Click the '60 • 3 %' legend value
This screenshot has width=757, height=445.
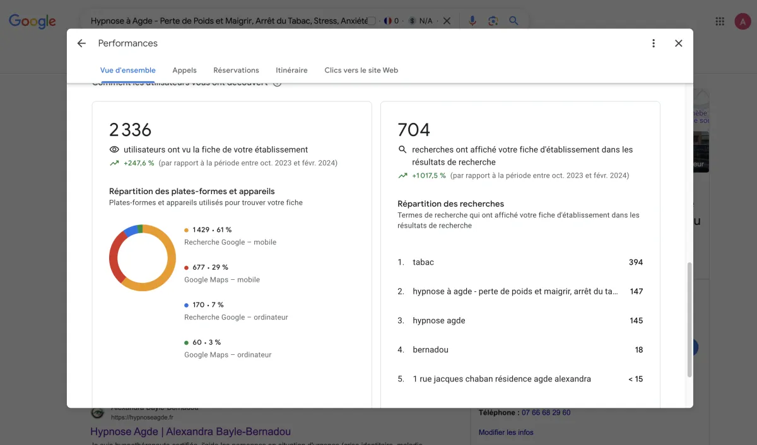pos(207,342)
